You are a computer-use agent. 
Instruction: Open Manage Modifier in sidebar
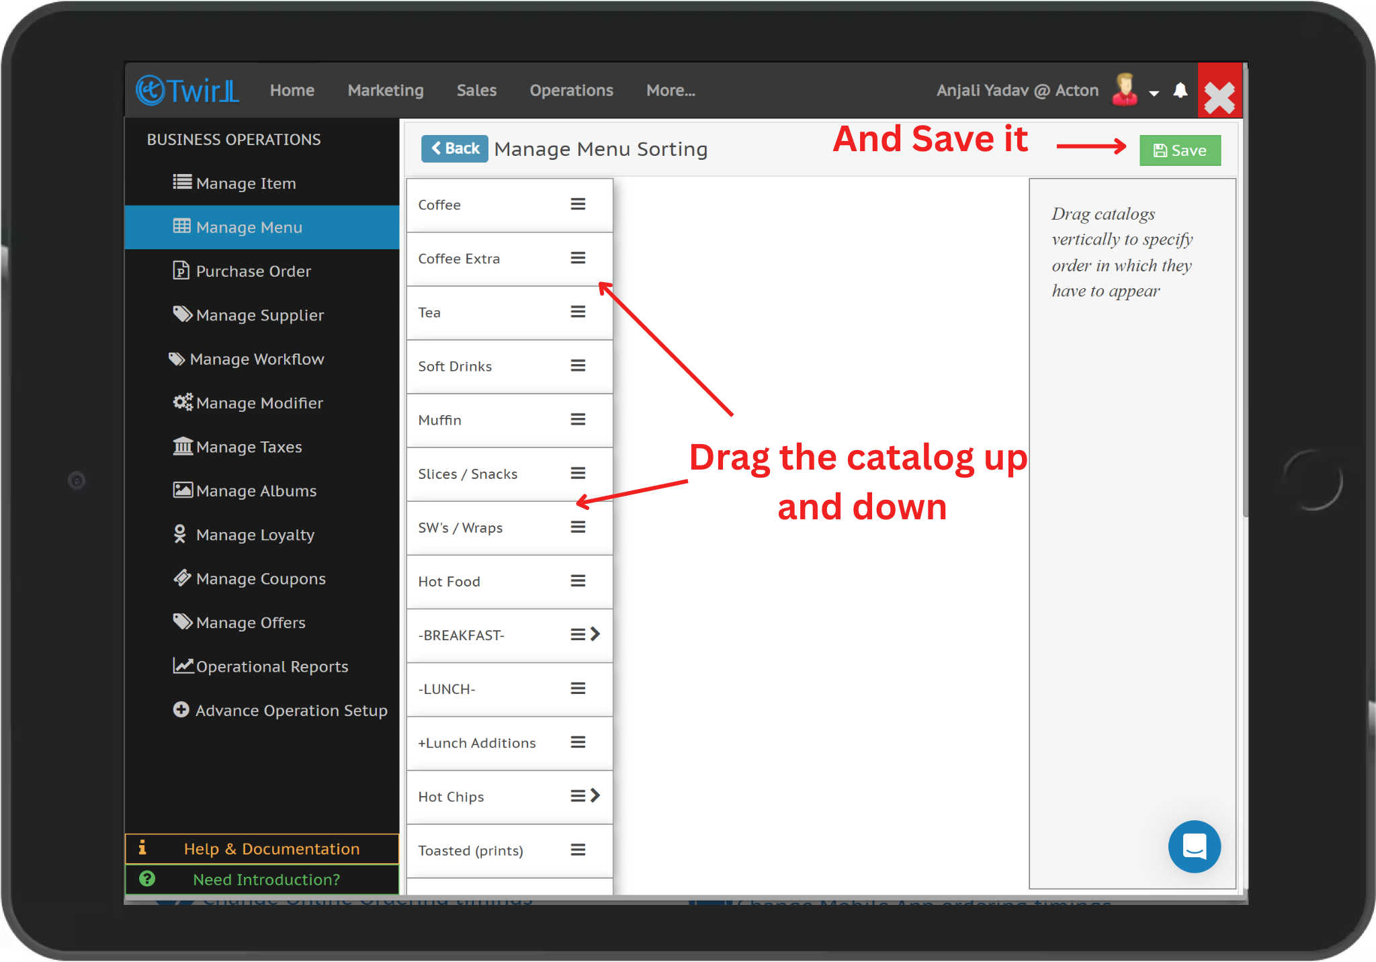(x=262, y=403)
